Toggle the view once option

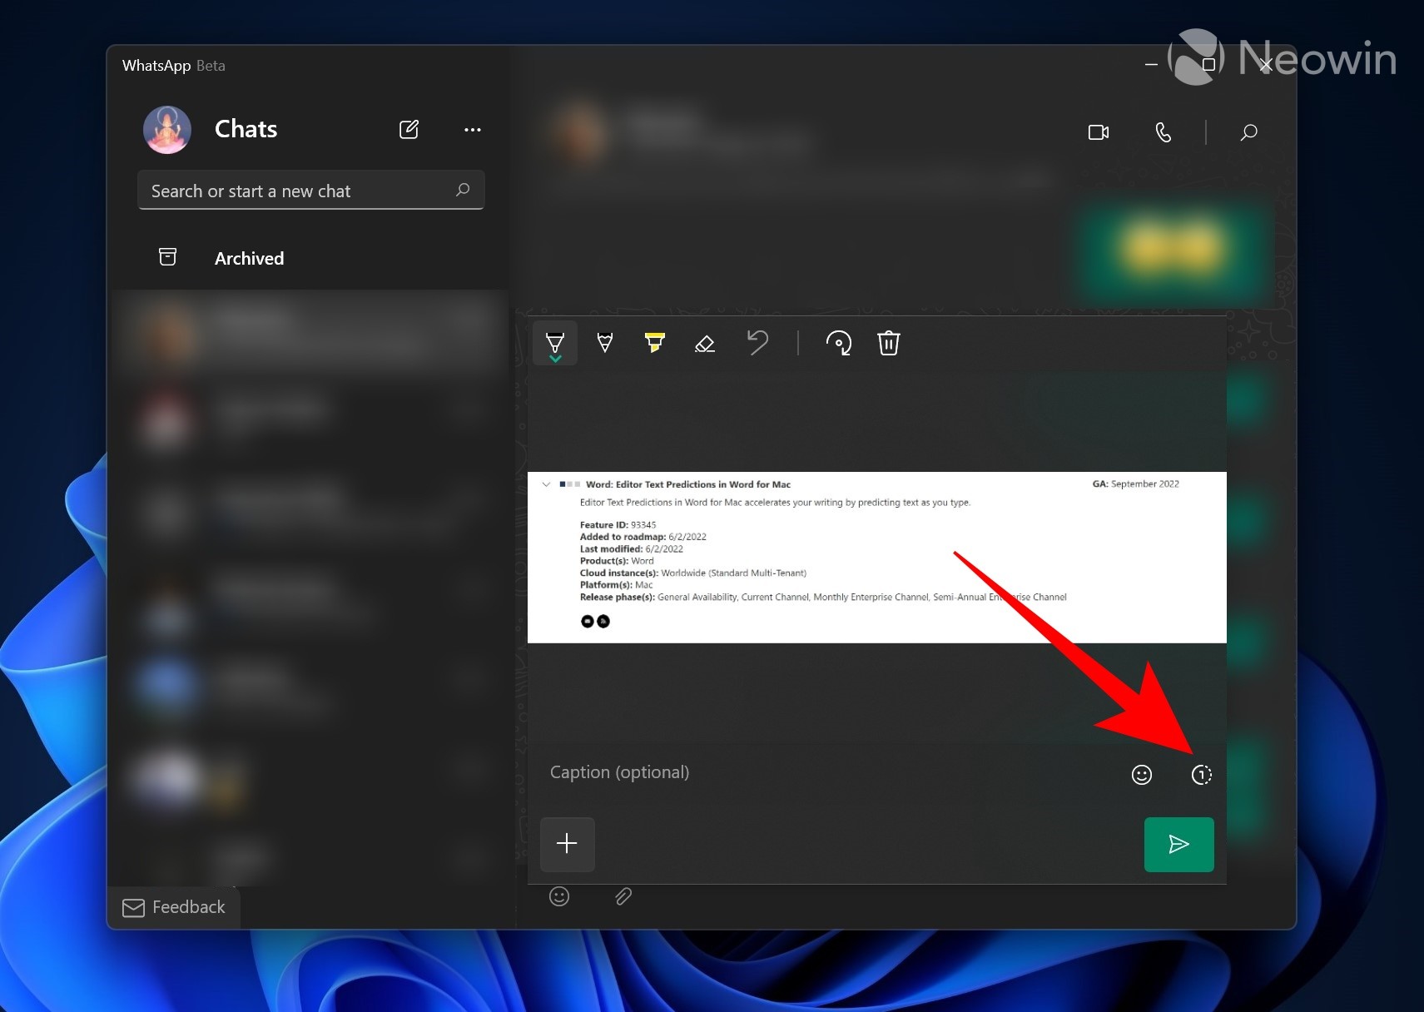tap(1202, 775)
